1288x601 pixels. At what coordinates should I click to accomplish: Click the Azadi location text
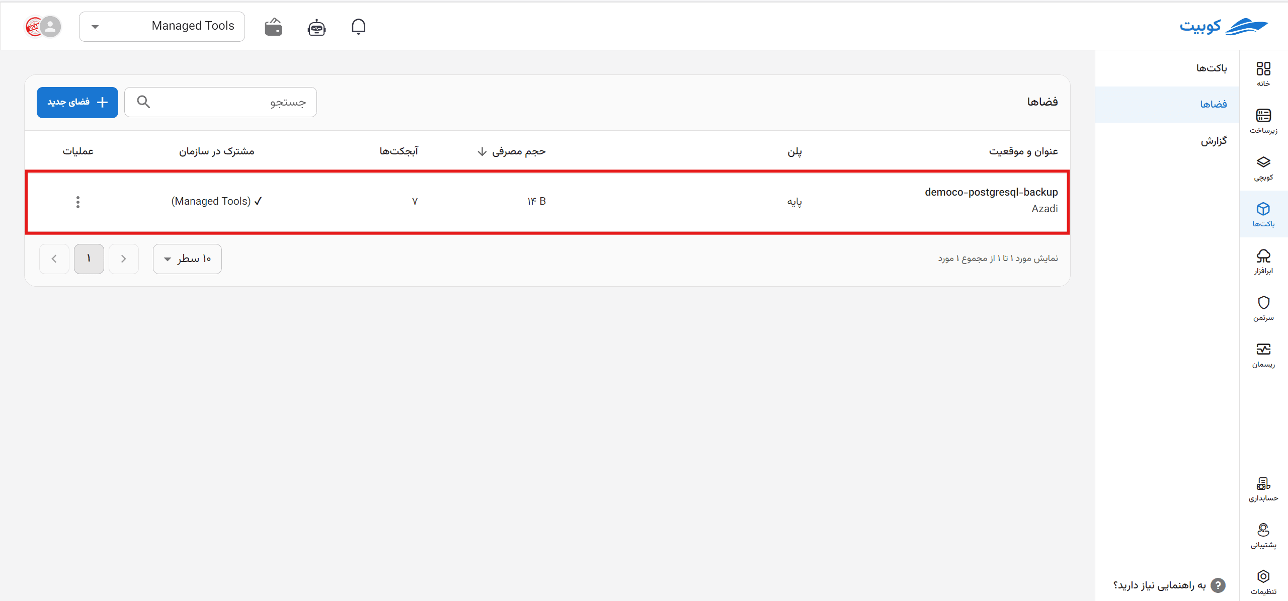[x=1044, y=209]
